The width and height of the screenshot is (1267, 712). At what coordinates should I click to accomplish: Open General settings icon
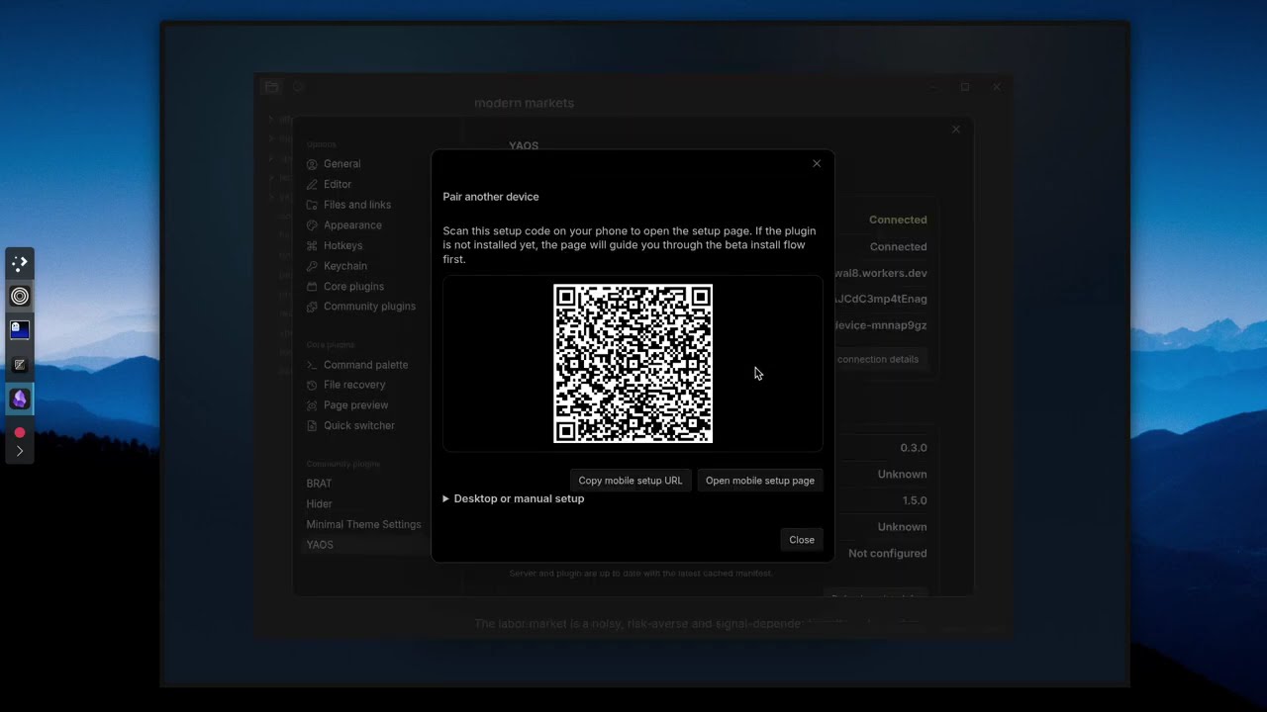[312, 164]
